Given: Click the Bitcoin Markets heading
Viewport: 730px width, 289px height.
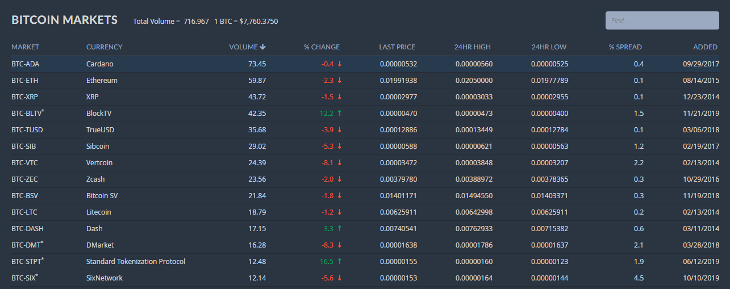Looking at the screenshot, I should 64,20.
